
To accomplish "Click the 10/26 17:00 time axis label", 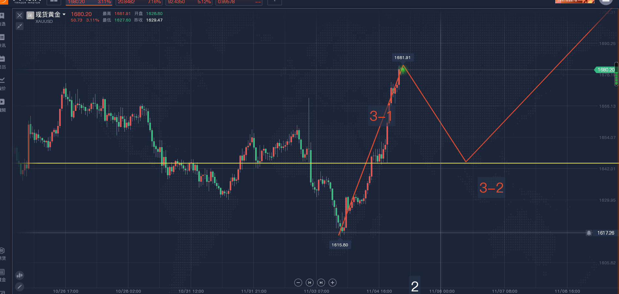I will [66, 291].
